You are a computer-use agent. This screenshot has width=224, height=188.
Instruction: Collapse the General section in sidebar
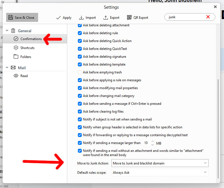pos(7,31)
